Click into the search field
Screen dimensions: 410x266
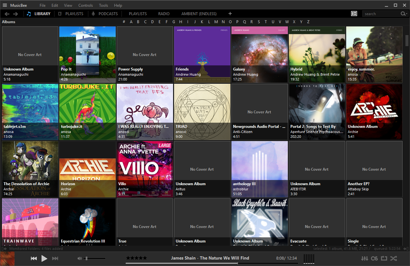point(381,14)
